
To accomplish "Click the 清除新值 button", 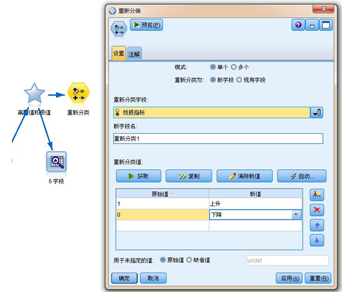I will pos(244,176).
